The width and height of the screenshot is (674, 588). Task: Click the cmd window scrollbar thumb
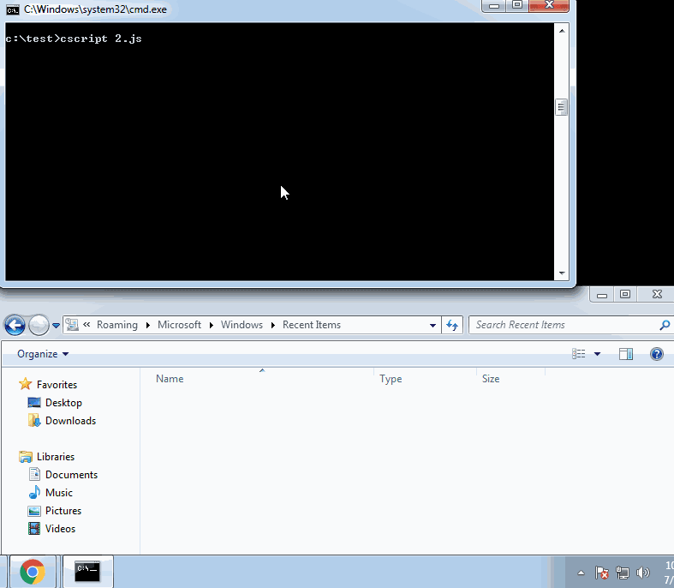coord(561,107)
